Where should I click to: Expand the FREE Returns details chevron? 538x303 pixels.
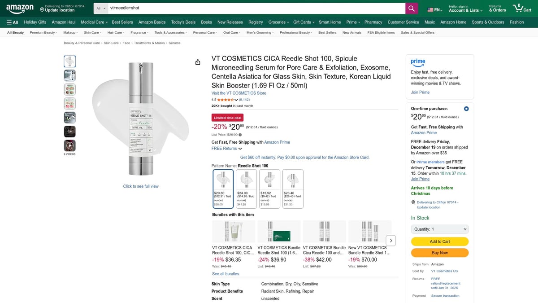point(240,149)
